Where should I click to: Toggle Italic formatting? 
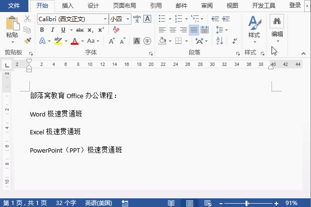tap(52, 30)
